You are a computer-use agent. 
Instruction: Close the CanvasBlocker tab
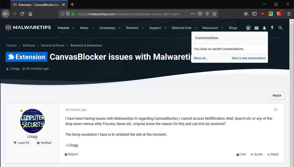64,5
